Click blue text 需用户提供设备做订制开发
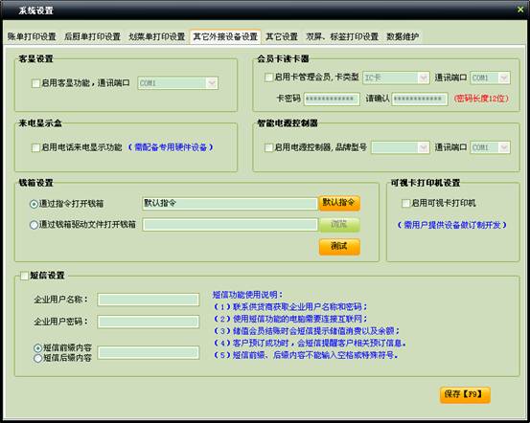530x423 pixels. click(452, 225)
